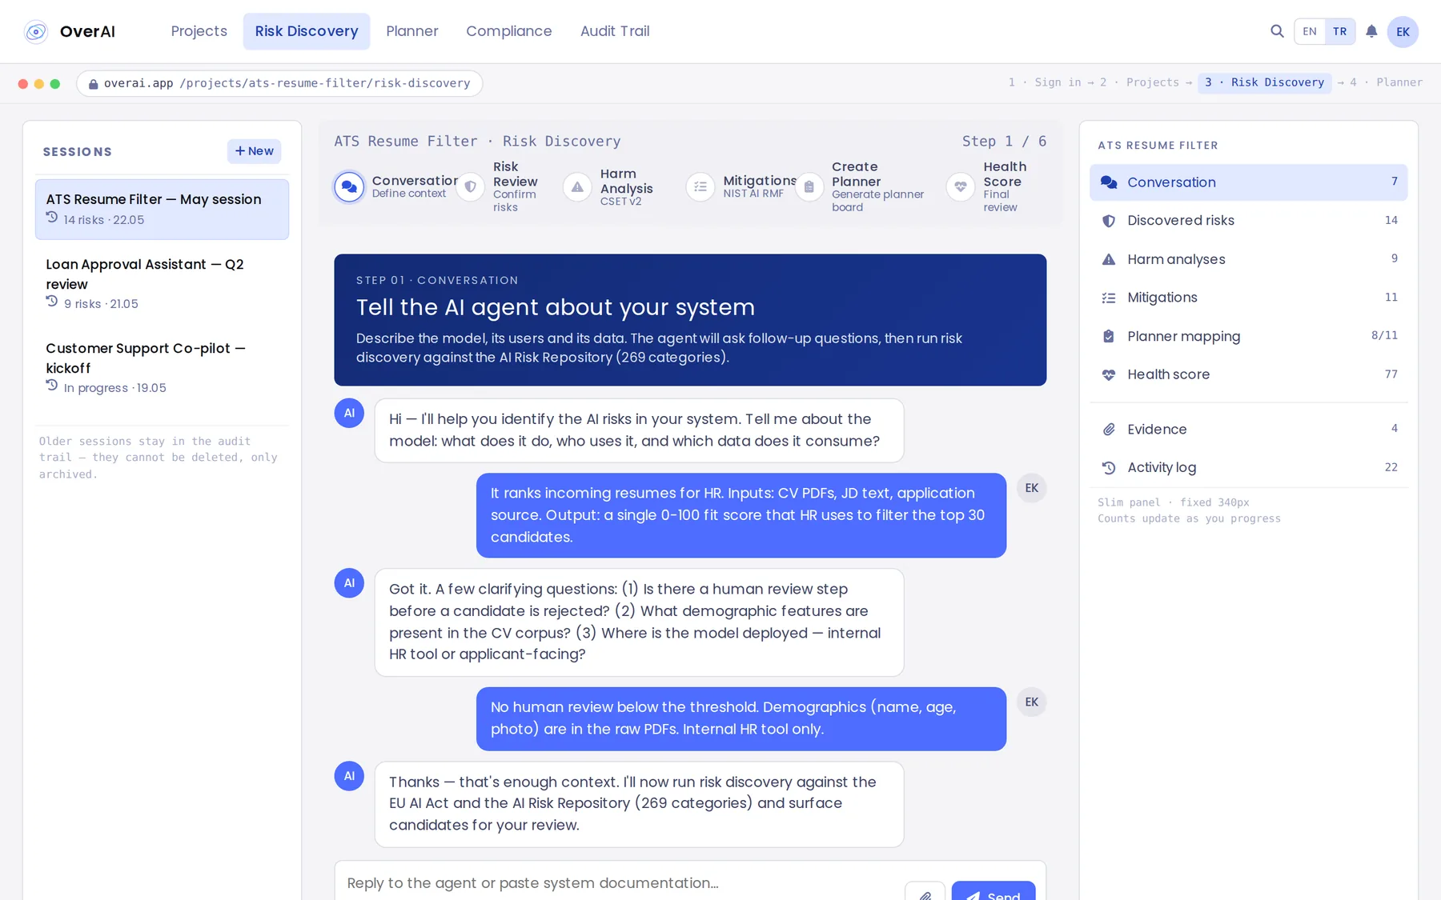Click history icon under Loan Approval Assistant session
1441x900 pixels.
52,302
